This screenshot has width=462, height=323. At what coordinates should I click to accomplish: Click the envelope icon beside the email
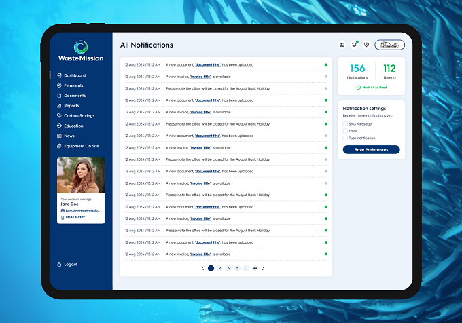tap(63, 210)
